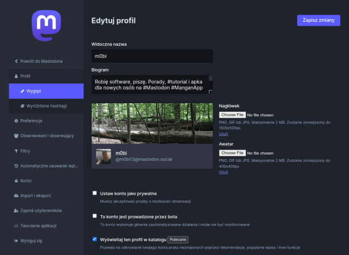Save changes with Zapisz zmiany button

click(318, 20)
